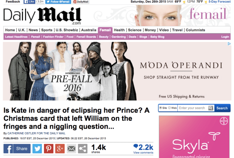Share on Google Plus icon
The image size is (234, 158).
[60, 149]
